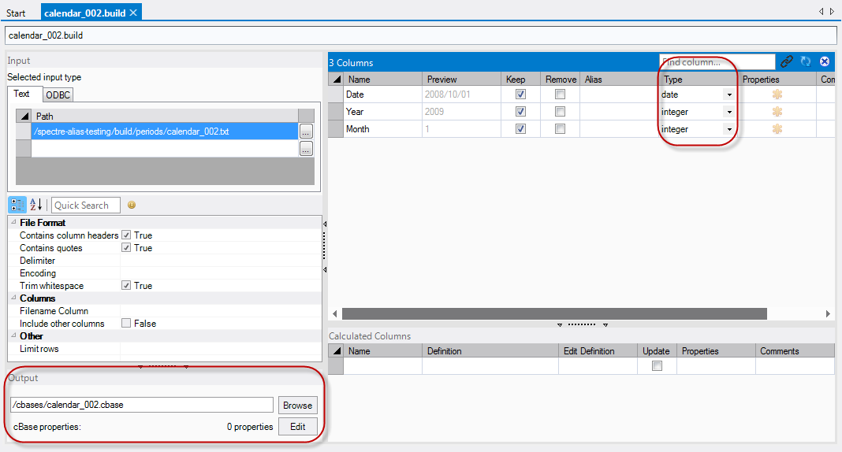Image resolution: width=842 pixels, height=452 pixels.
Task: Open Type dropdown for Date column
Action: [729, 94]
